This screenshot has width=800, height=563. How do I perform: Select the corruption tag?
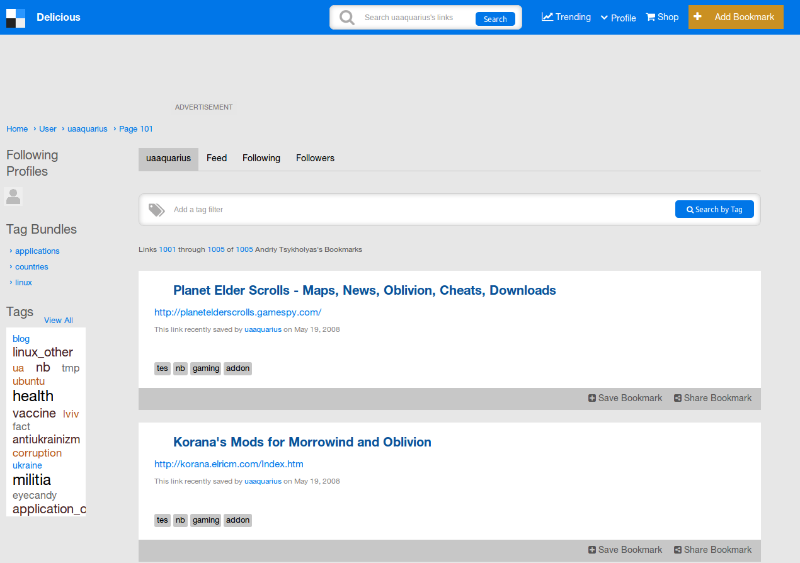pyautogui.click(x=37, y=453)
